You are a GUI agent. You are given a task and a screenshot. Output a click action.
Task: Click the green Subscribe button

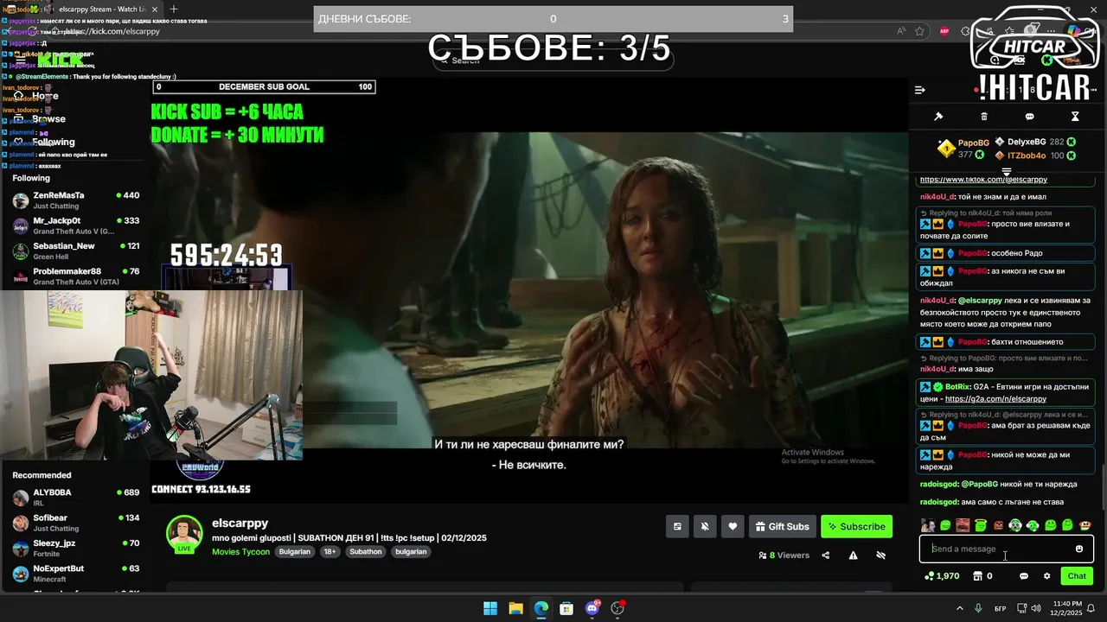point(856,526)
